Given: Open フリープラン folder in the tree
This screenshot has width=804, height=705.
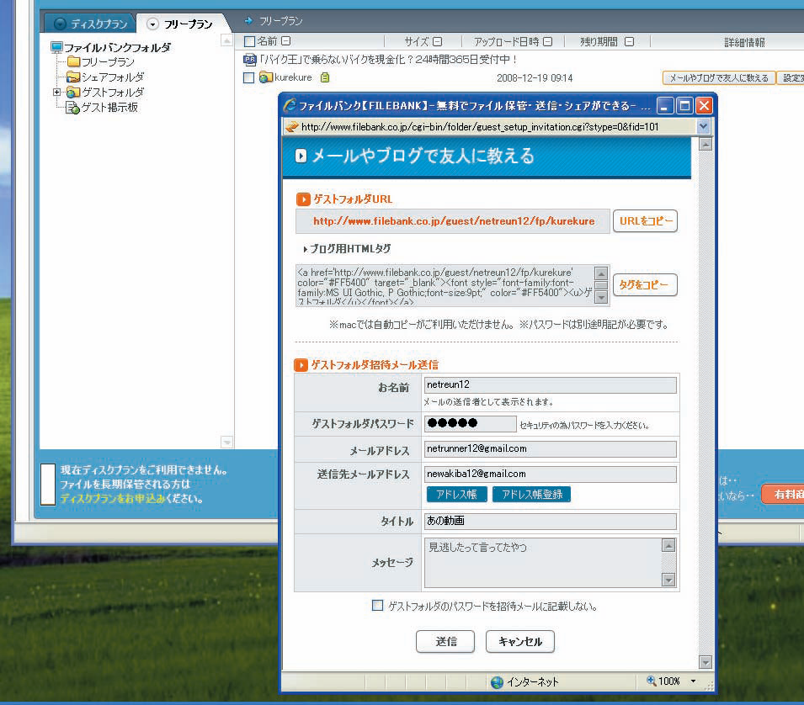Looking at the screenshot, I should click(109, 62).
